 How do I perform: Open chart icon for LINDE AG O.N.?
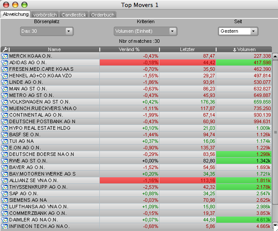[5, 83]
